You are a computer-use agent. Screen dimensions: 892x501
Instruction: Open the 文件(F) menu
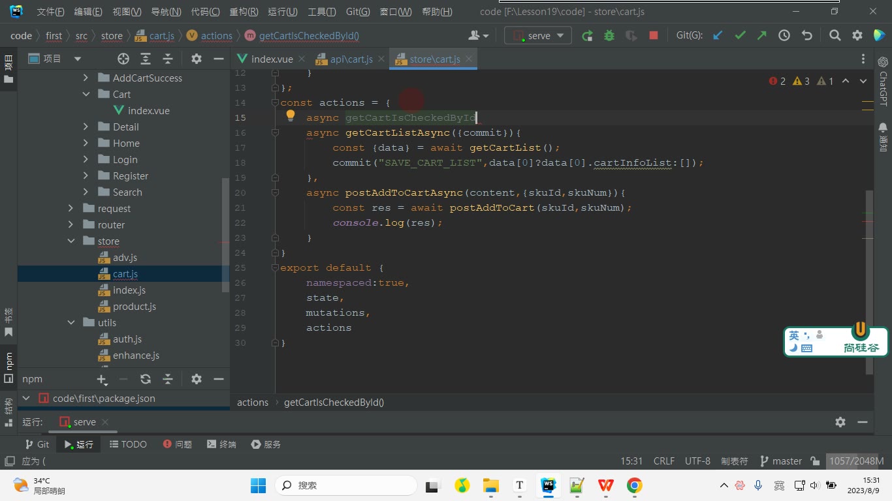pyautogui.click(x=50, y=12)
